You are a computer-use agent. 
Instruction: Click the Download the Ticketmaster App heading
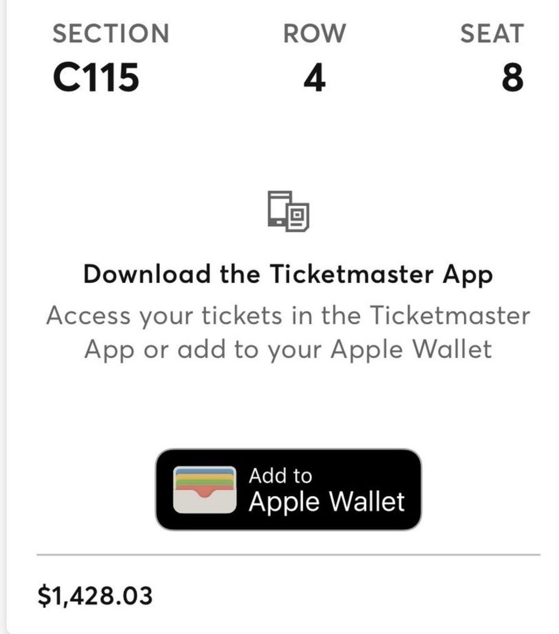click(288, 275)
